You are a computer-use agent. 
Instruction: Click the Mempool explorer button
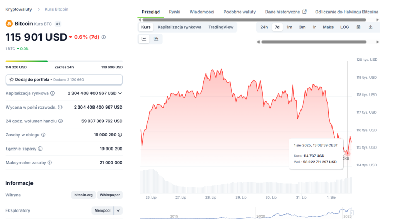coord(102,210)
